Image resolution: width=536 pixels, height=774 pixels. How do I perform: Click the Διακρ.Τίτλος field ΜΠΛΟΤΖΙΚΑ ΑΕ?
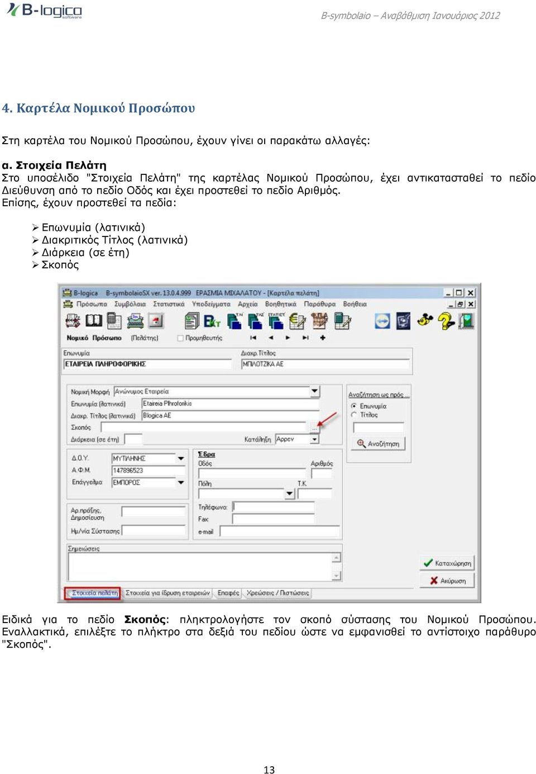click(326, 364)
